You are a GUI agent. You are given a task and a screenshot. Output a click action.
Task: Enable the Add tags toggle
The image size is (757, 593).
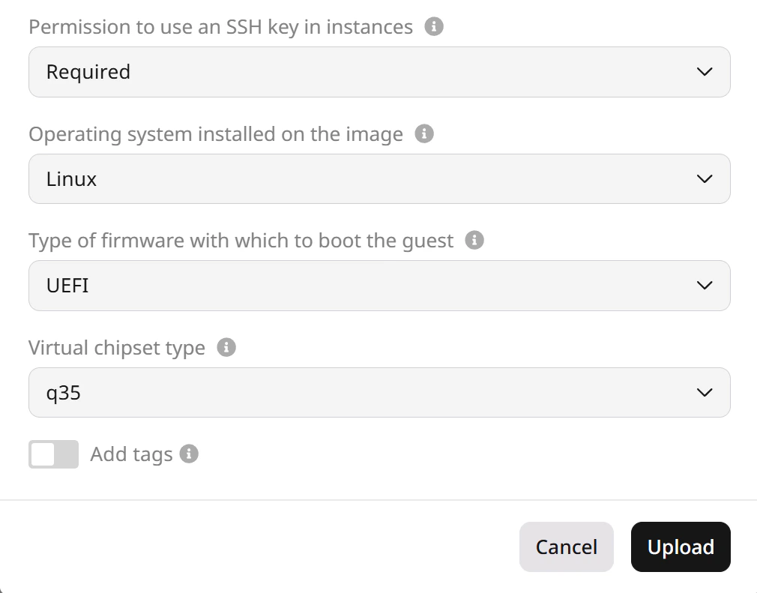(52, 454)
